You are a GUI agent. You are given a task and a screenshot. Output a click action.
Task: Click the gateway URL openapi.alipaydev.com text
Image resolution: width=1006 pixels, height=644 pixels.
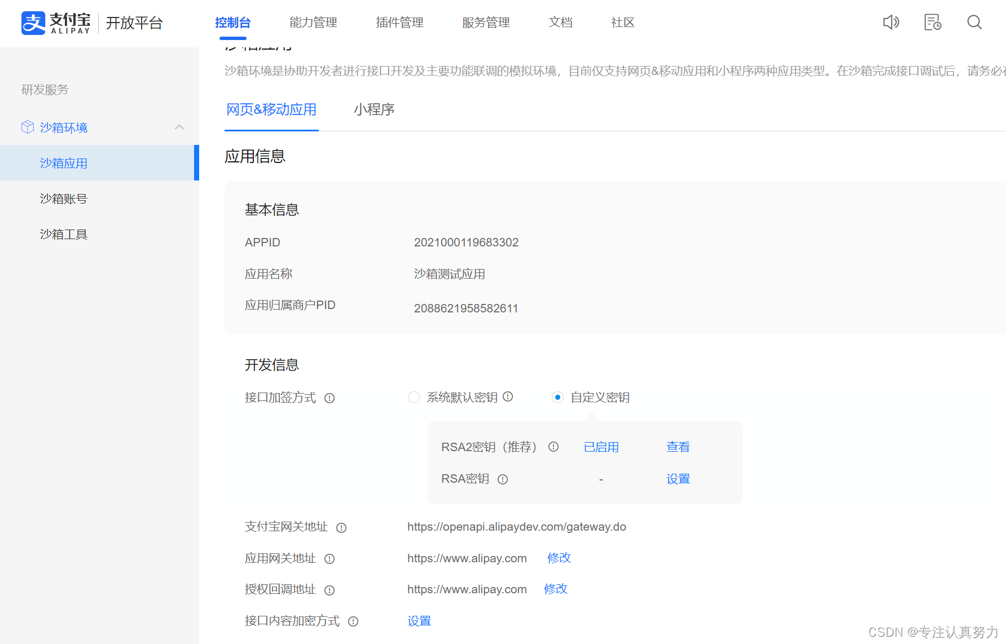[x=517, y=527]
